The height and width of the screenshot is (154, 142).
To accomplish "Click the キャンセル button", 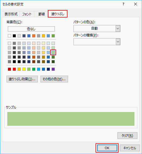I will [130, 148].
